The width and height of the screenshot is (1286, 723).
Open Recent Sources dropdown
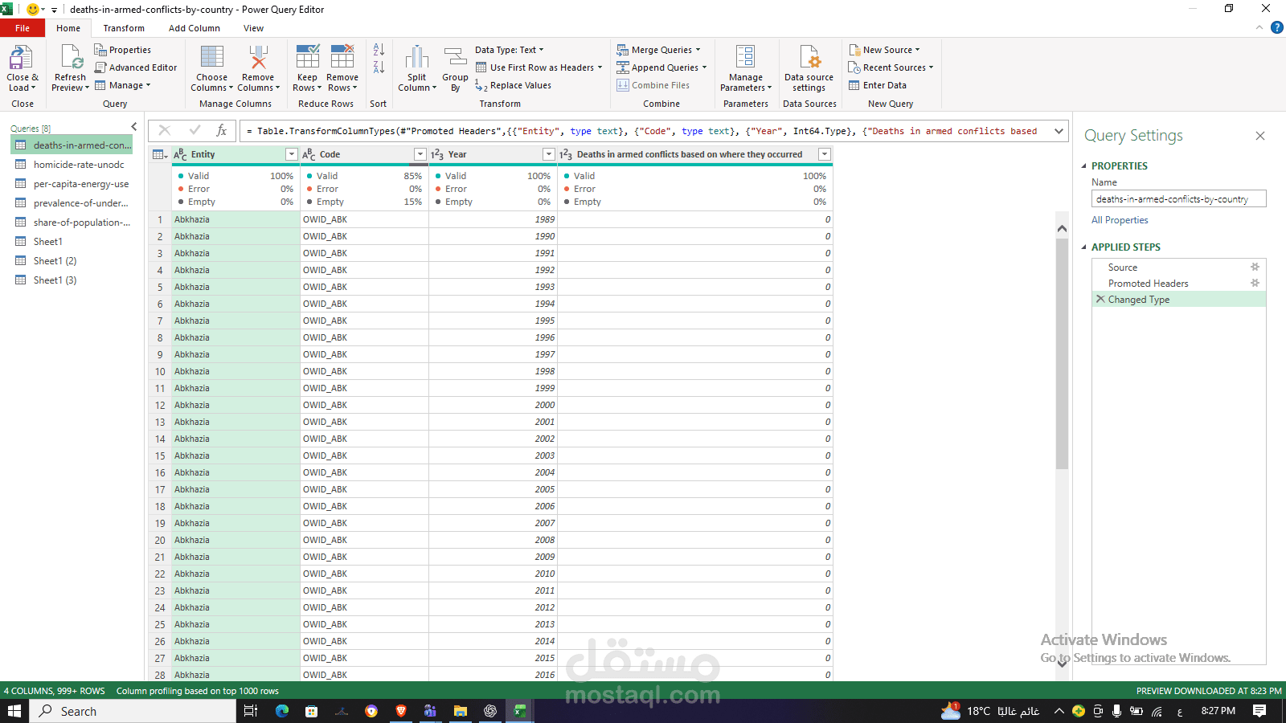891,67
